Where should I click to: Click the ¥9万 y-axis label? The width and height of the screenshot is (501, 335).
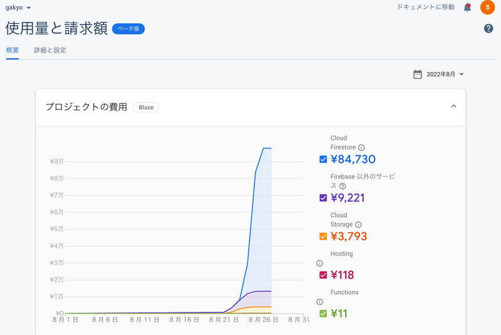click(56, 162)
